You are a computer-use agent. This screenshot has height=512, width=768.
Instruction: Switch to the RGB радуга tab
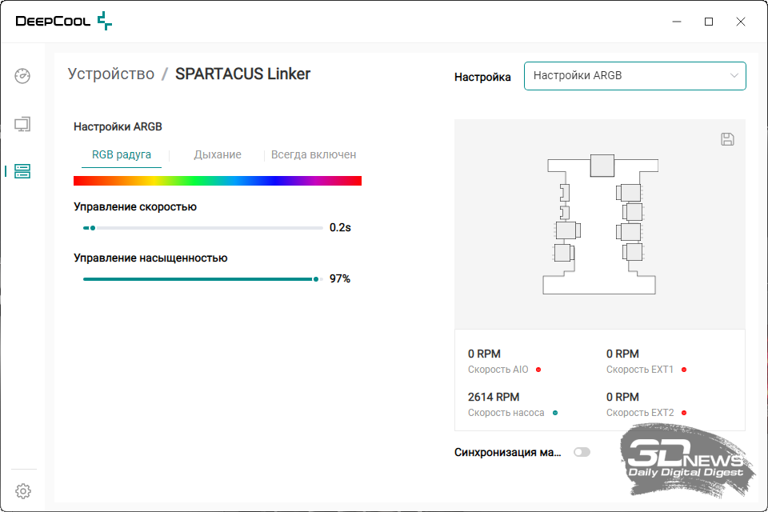pyautogui.click(x=122, y=154)
